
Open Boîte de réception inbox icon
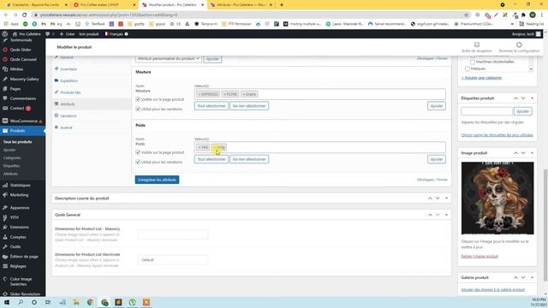point(477,44)
